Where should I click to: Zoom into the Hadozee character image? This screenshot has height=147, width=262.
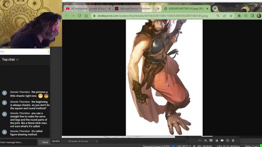pos(164,78)
